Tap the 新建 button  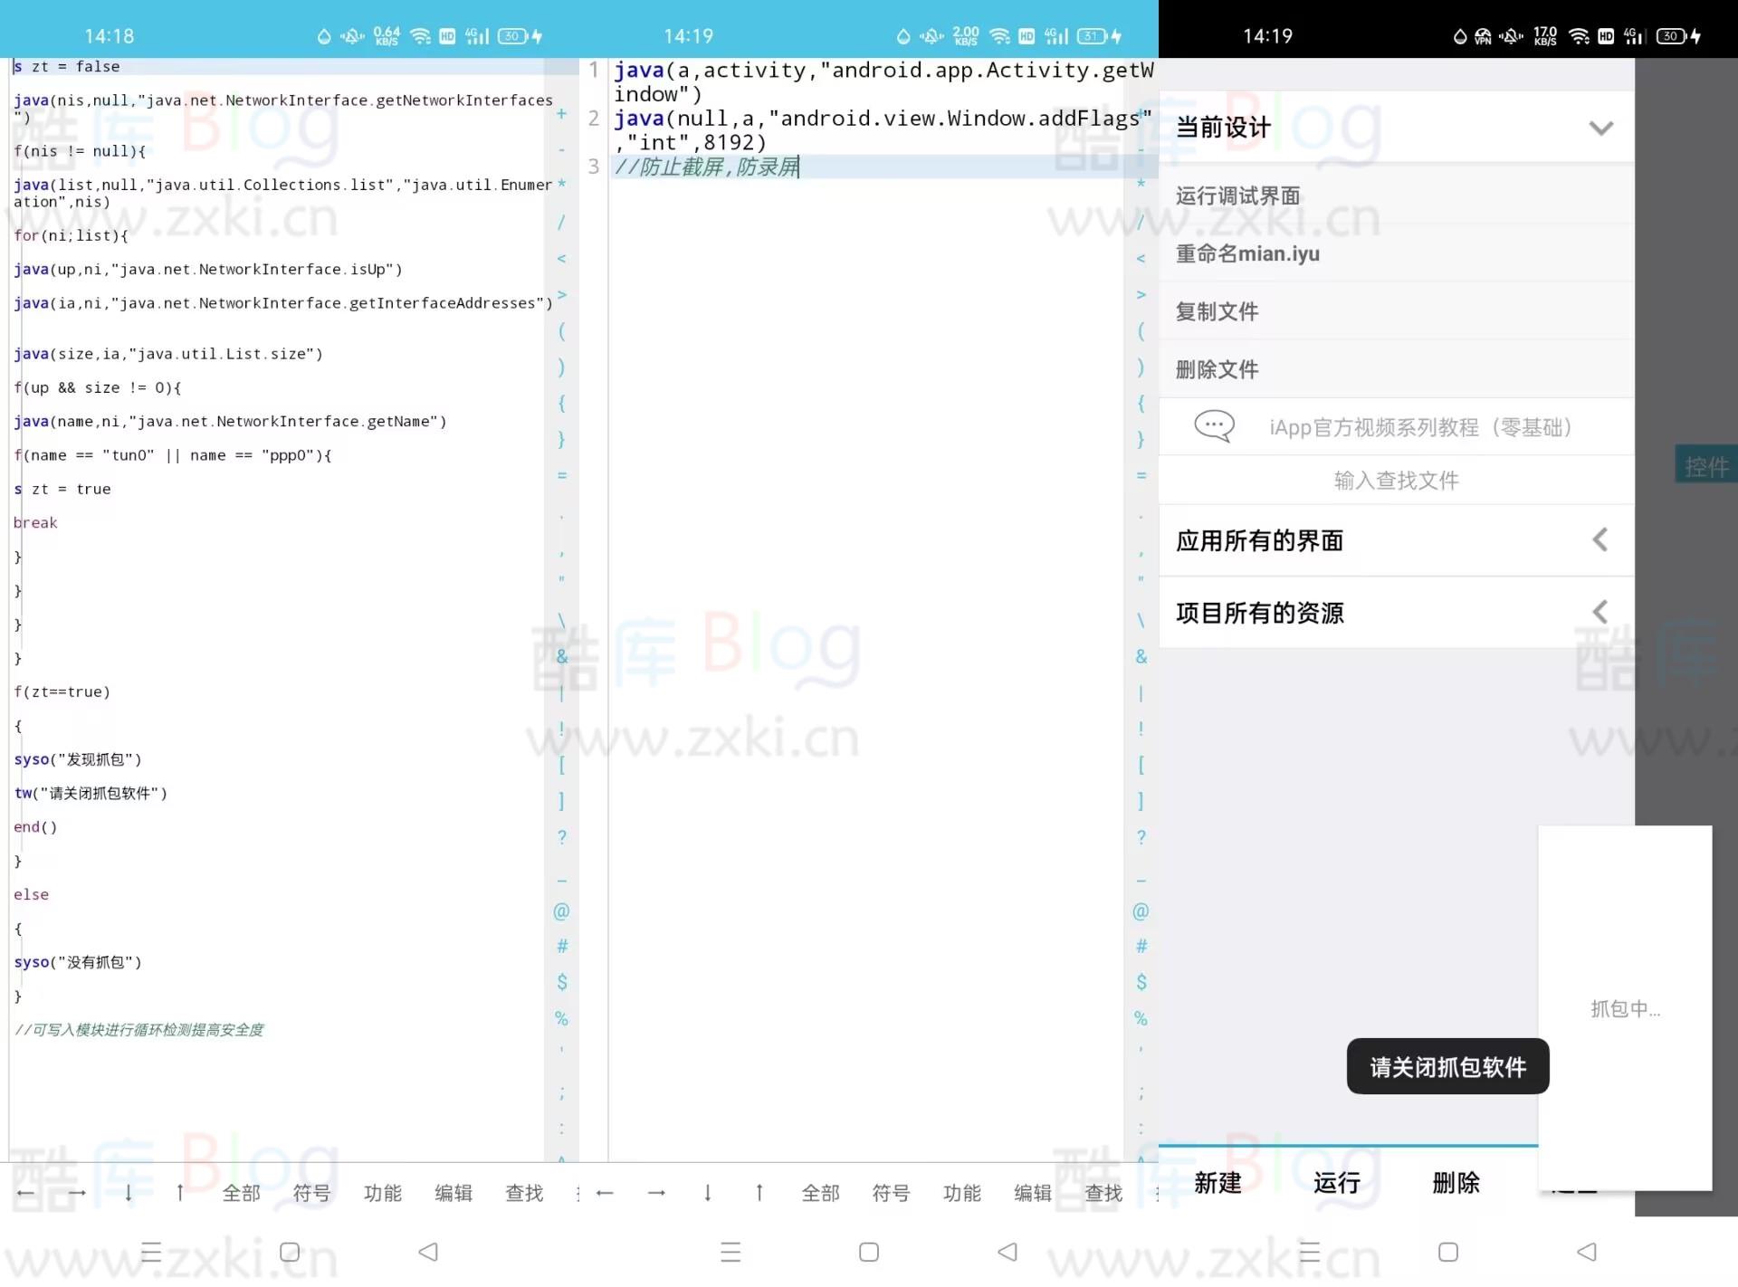tap(1217, 1183)
